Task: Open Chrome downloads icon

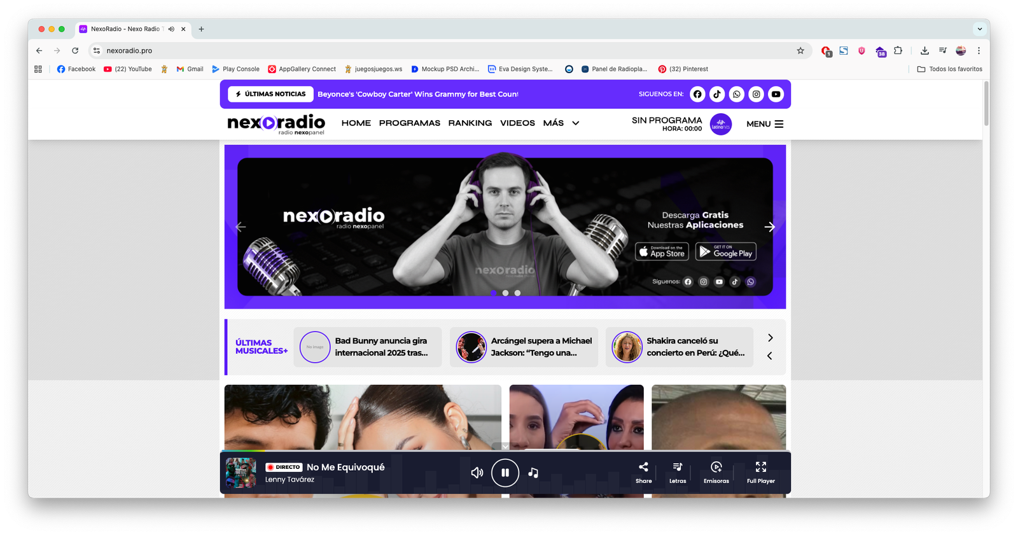Action: tap(924, 50)
